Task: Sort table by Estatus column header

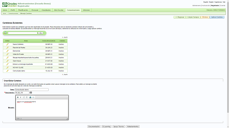Action: (x=62, y=41)
